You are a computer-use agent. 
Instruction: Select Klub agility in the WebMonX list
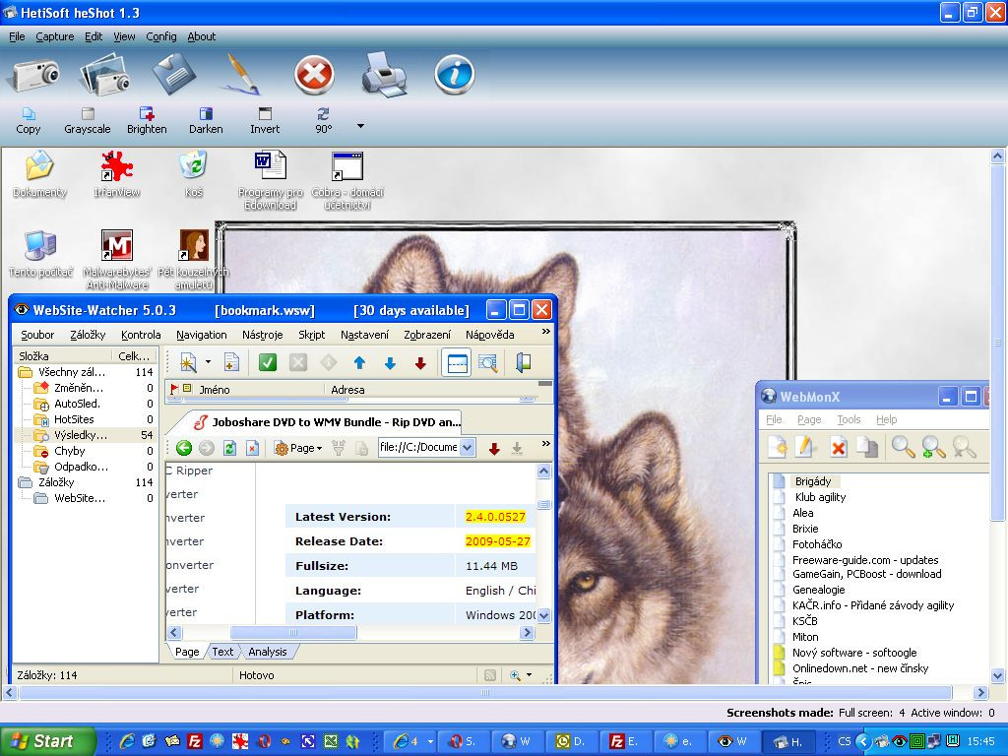(x=820, y=497)
